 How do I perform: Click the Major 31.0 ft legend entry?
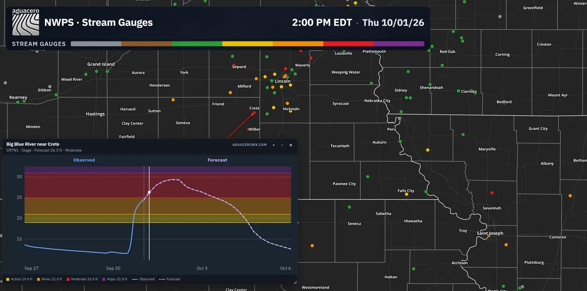click(115, 279)
